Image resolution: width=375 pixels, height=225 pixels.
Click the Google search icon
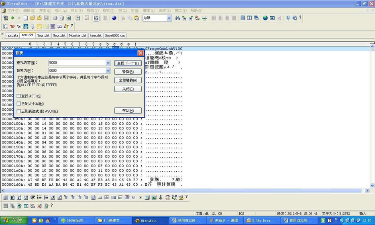[6, 26]
